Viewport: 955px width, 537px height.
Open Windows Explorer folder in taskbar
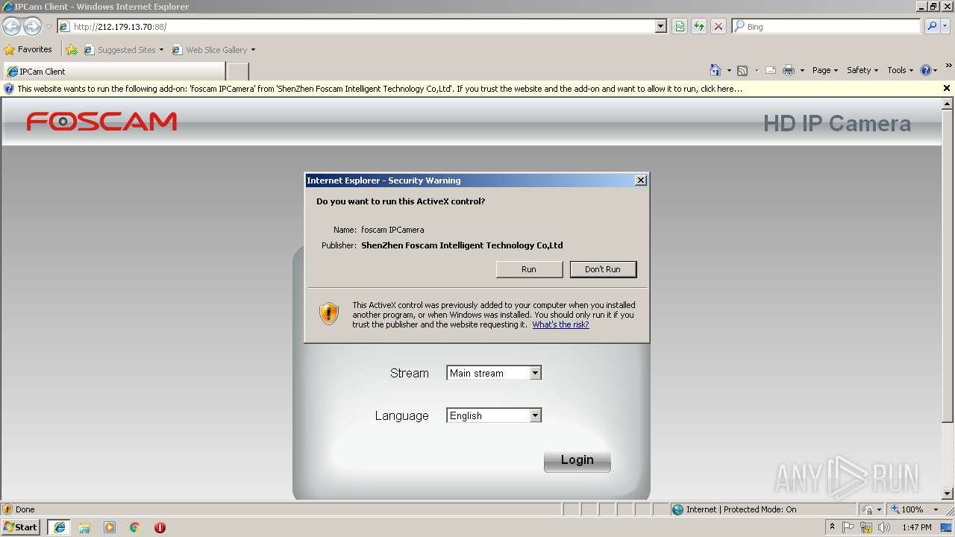pos(84,527)
